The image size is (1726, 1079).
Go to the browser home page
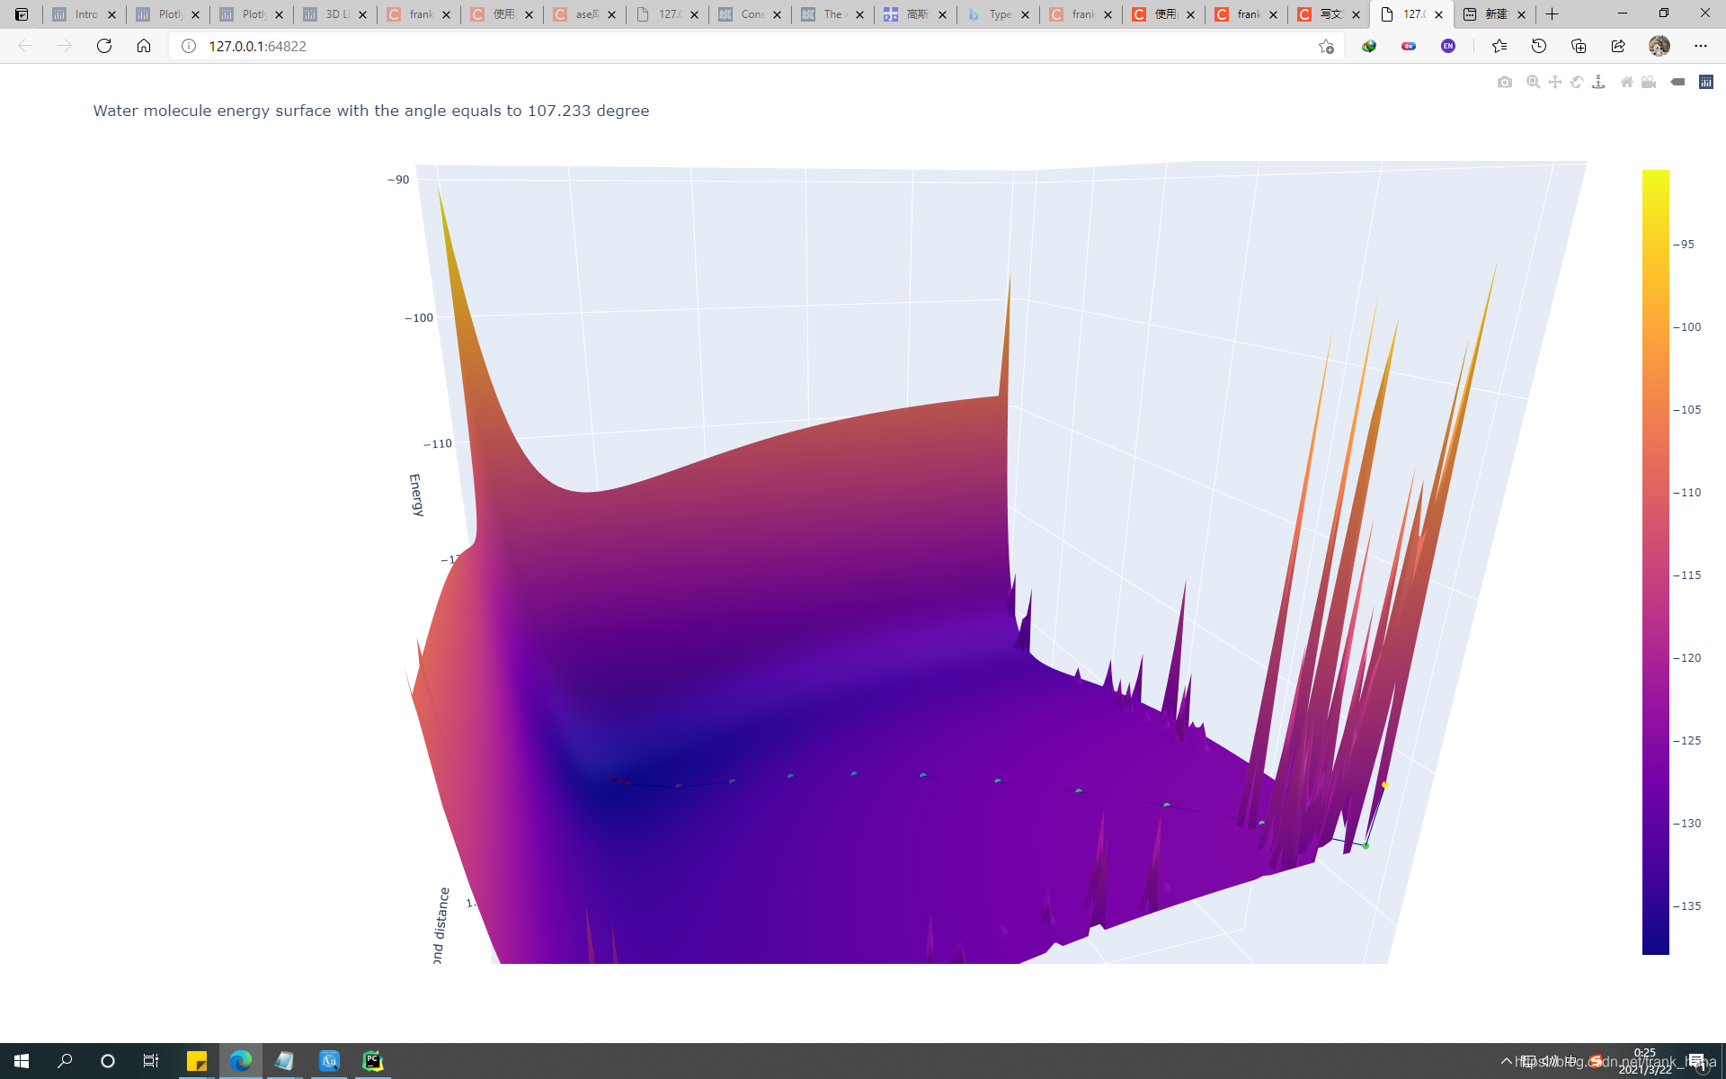[x=144, y=46]
